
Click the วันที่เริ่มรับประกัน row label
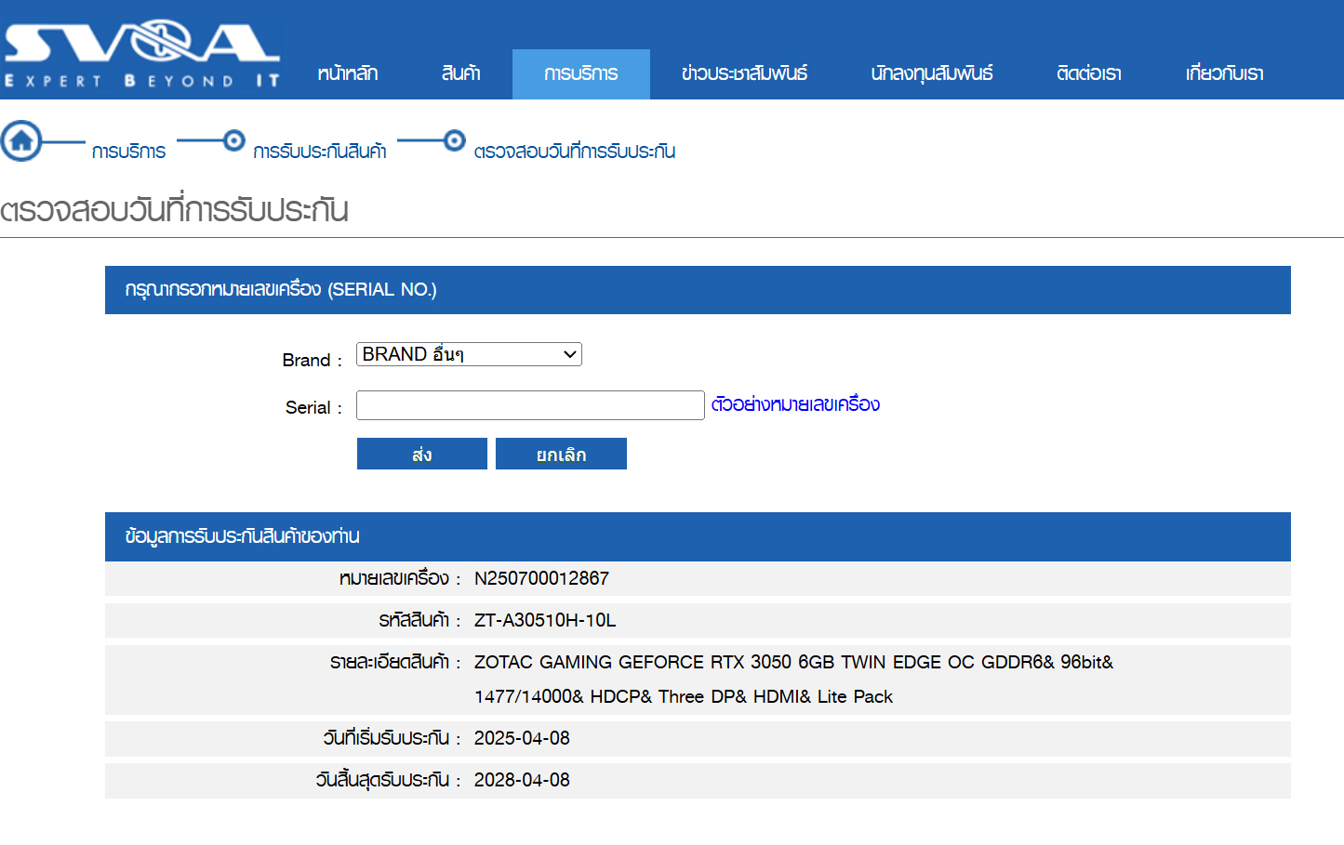(392, 738)
